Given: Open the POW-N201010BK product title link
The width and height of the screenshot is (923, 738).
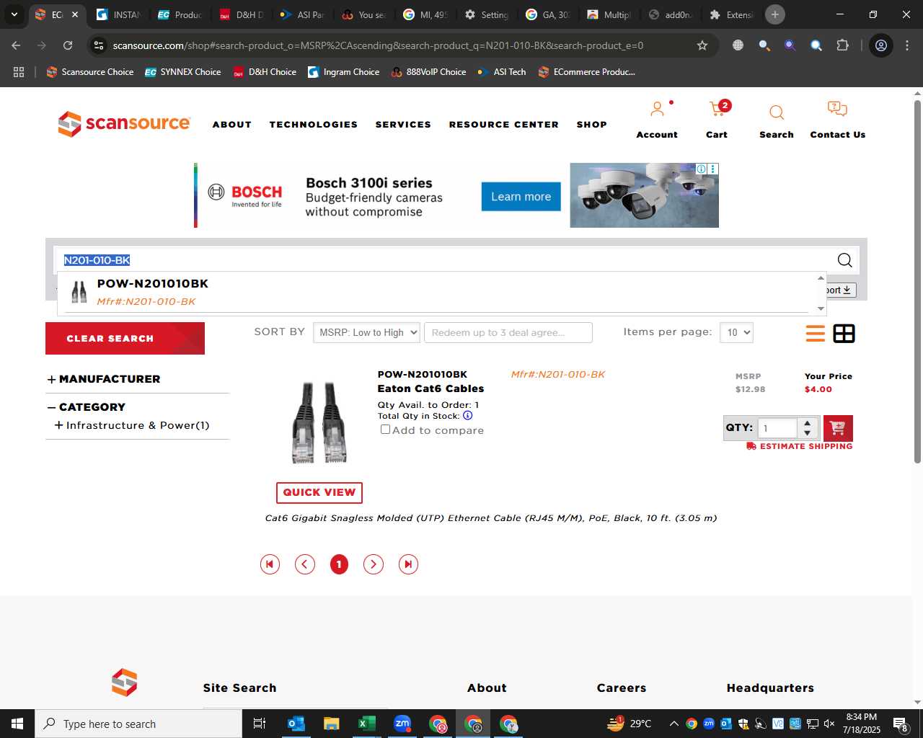Looking at the screenshot, I should [423, 374].
